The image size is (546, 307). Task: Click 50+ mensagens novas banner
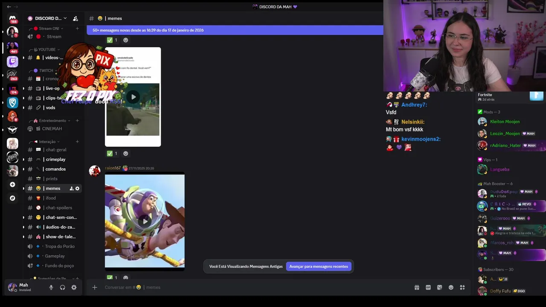click(x=235, y=30)
